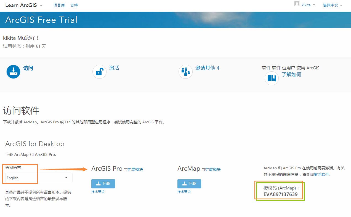Click the 访问 download icon
This screenshot has width=351, height=217.
tap(13, 72)
